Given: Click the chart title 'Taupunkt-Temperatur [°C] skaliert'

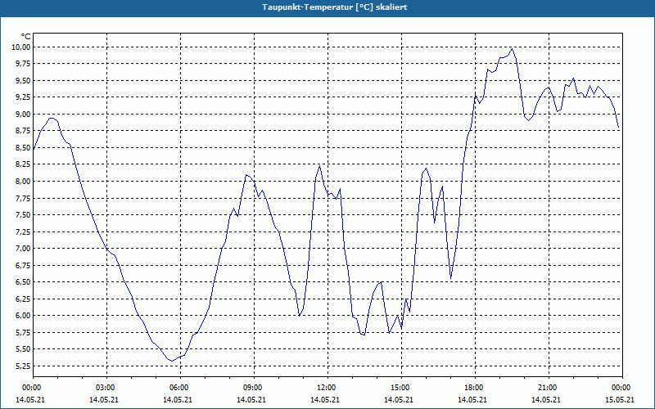Looking at the screenshot, I should tap(335, 7).
